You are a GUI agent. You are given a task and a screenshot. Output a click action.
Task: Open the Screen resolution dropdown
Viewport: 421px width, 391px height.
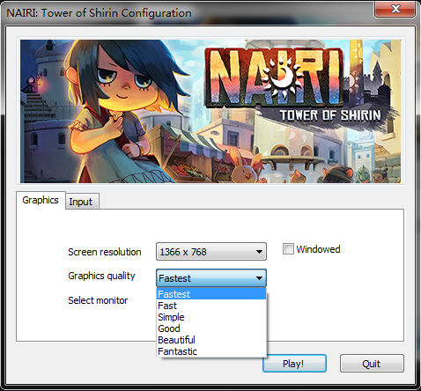tap(211, 252)
